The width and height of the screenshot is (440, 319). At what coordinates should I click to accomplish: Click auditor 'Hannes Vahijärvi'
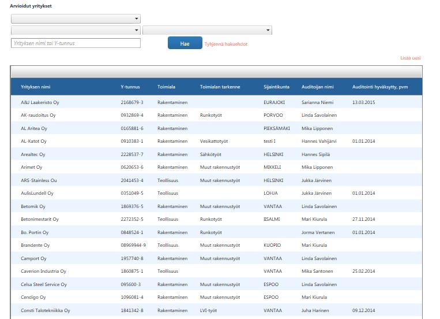(x=319, y=141)
